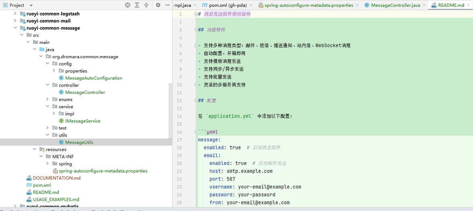Select spring-autoconfigure-metadata.properties in project tree
The height and width of the screenshot is (211, 473).
pyautogui.click(x=103, y=171)
